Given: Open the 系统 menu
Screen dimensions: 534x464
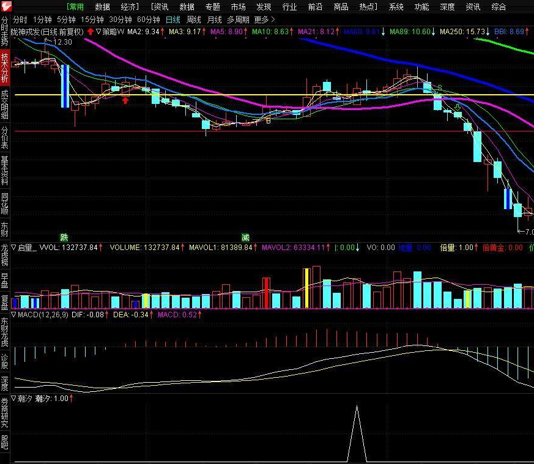Looking at the screenshot, I should (396, 7).
